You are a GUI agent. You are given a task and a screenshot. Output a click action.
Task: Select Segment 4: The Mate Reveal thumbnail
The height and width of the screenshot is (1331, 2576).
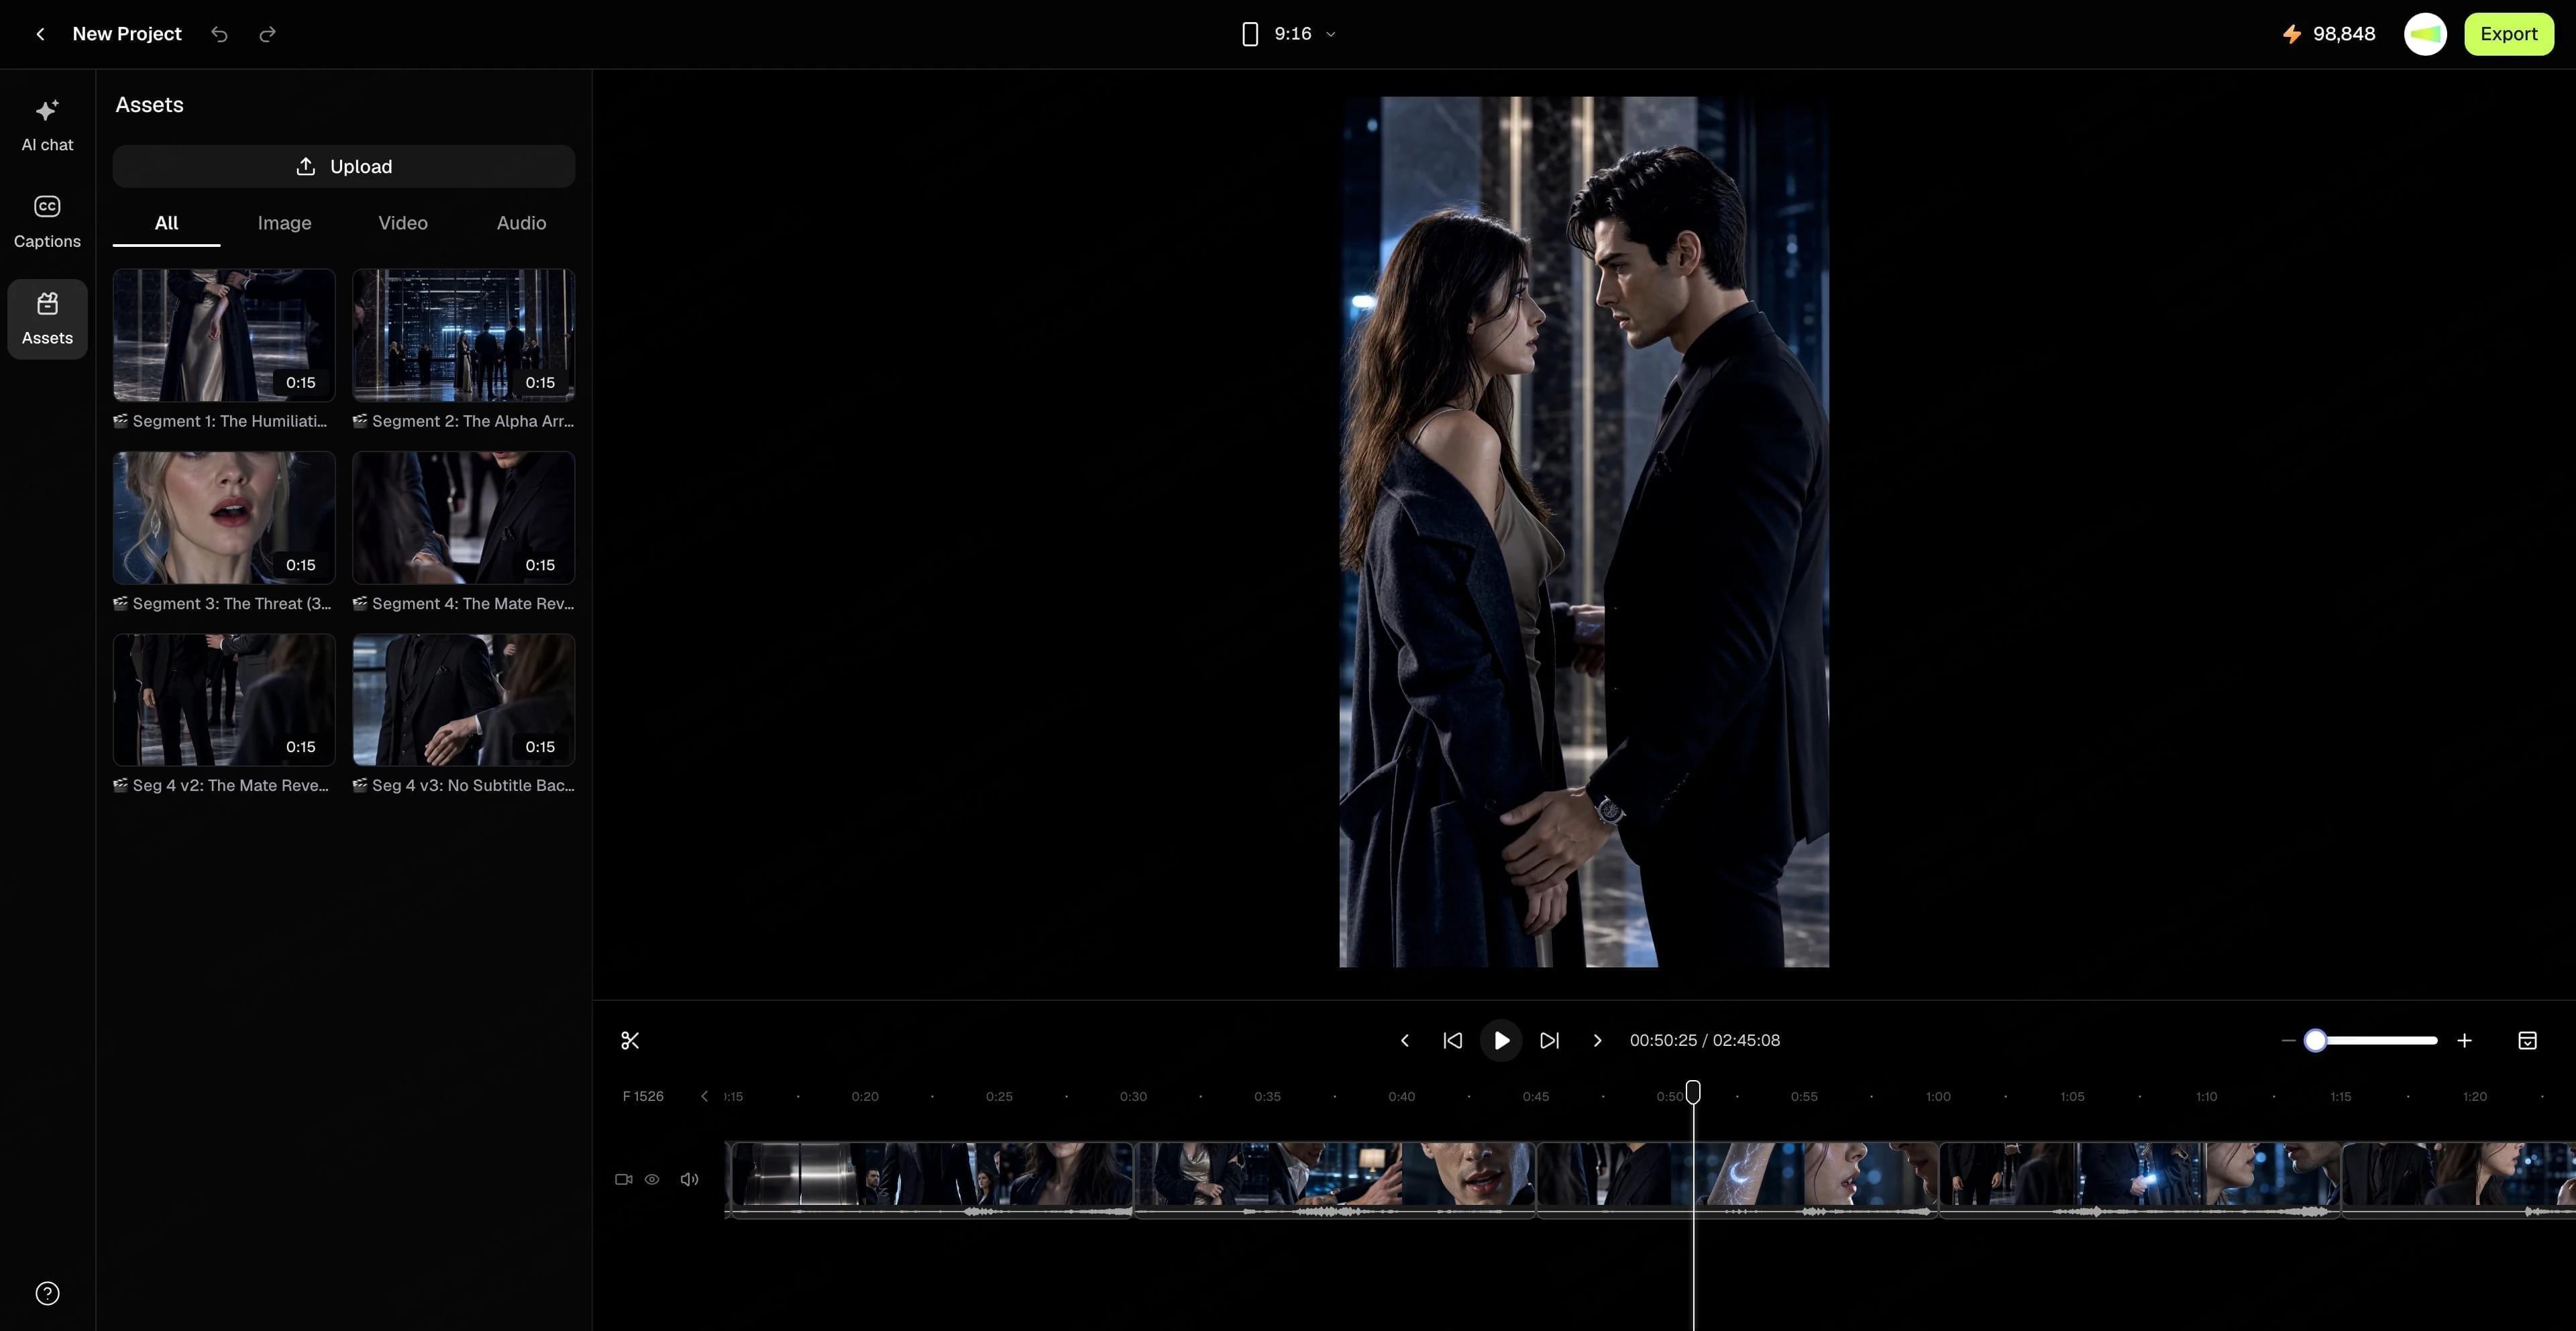463,517
